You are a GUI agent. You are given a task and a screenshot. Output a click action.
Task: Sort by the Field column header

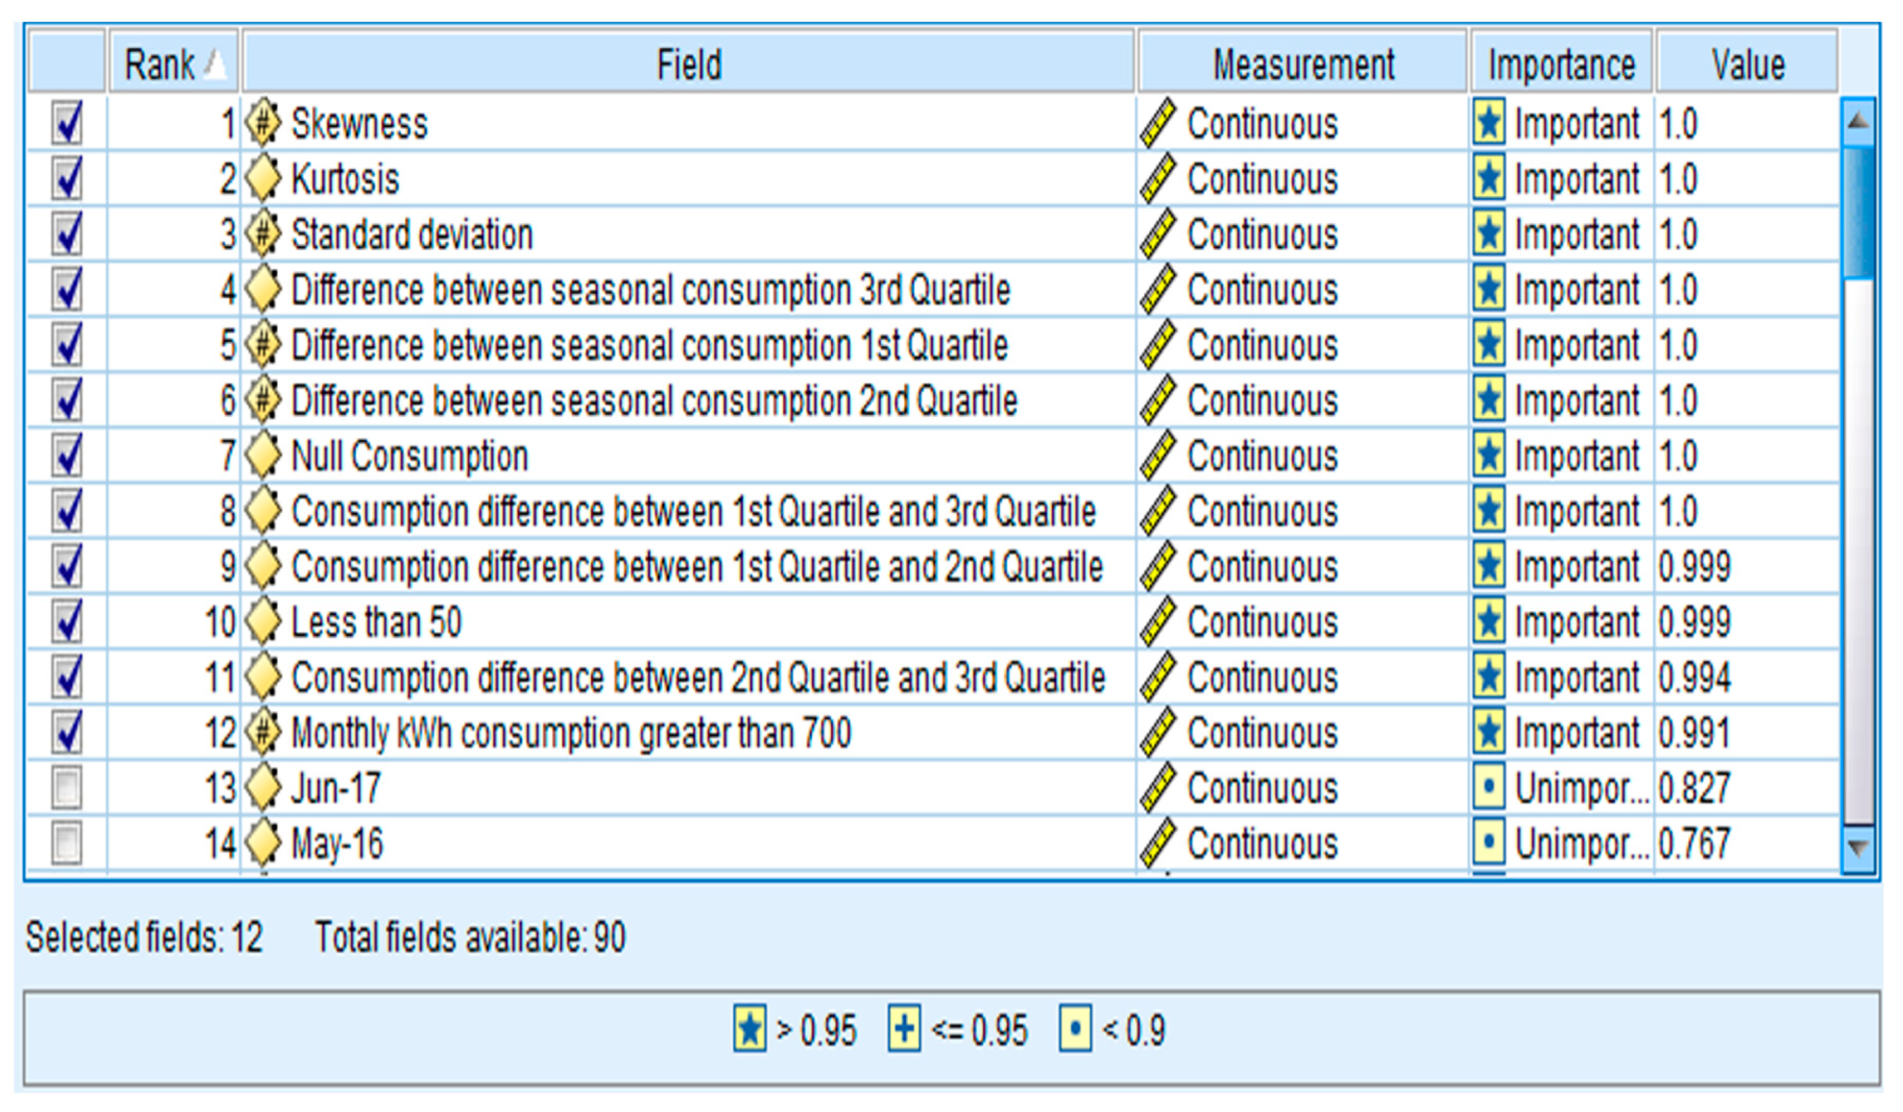click(689, 64)
